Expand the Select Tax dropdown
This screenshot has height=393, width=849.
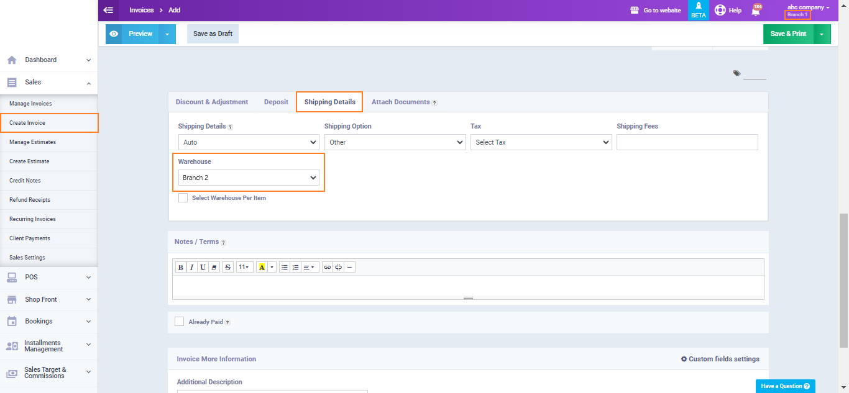tap(541, 142)
